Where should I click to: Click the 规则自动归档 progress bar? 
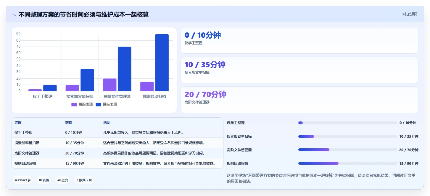[347, 163]
